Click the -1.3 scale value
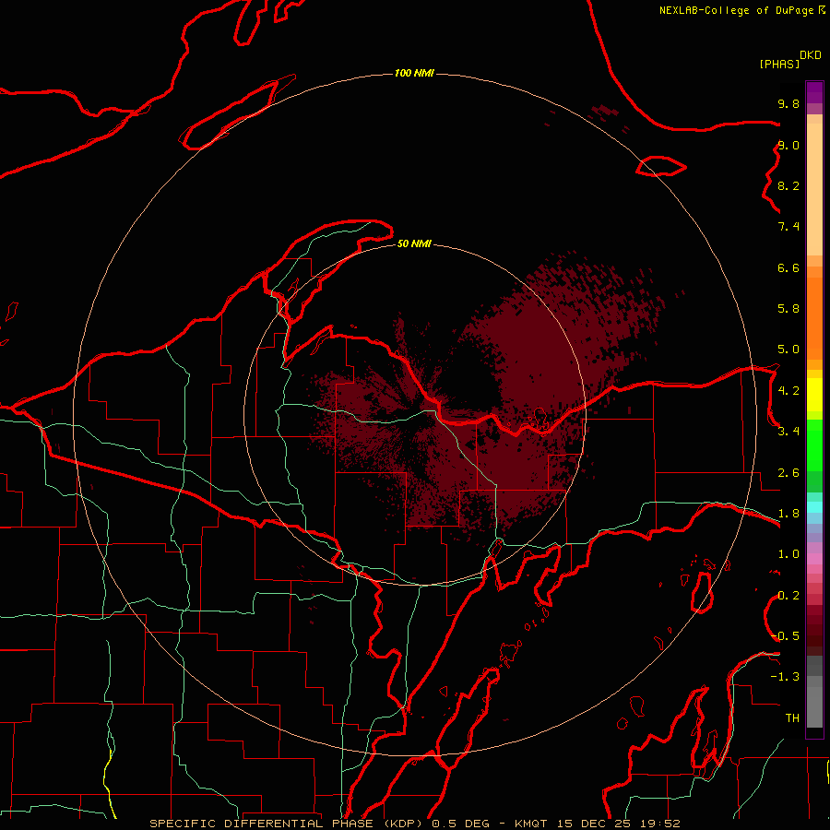 click(785, 677)
